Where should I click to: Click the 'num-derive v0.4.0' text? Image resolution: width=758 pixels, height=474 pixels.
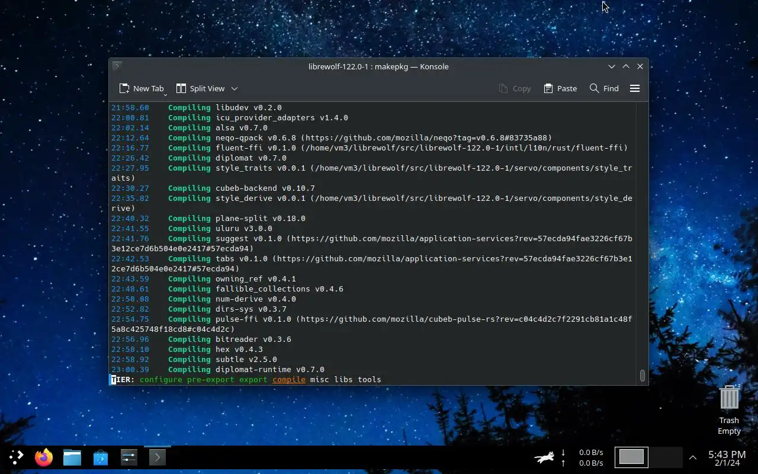[256, 299]
